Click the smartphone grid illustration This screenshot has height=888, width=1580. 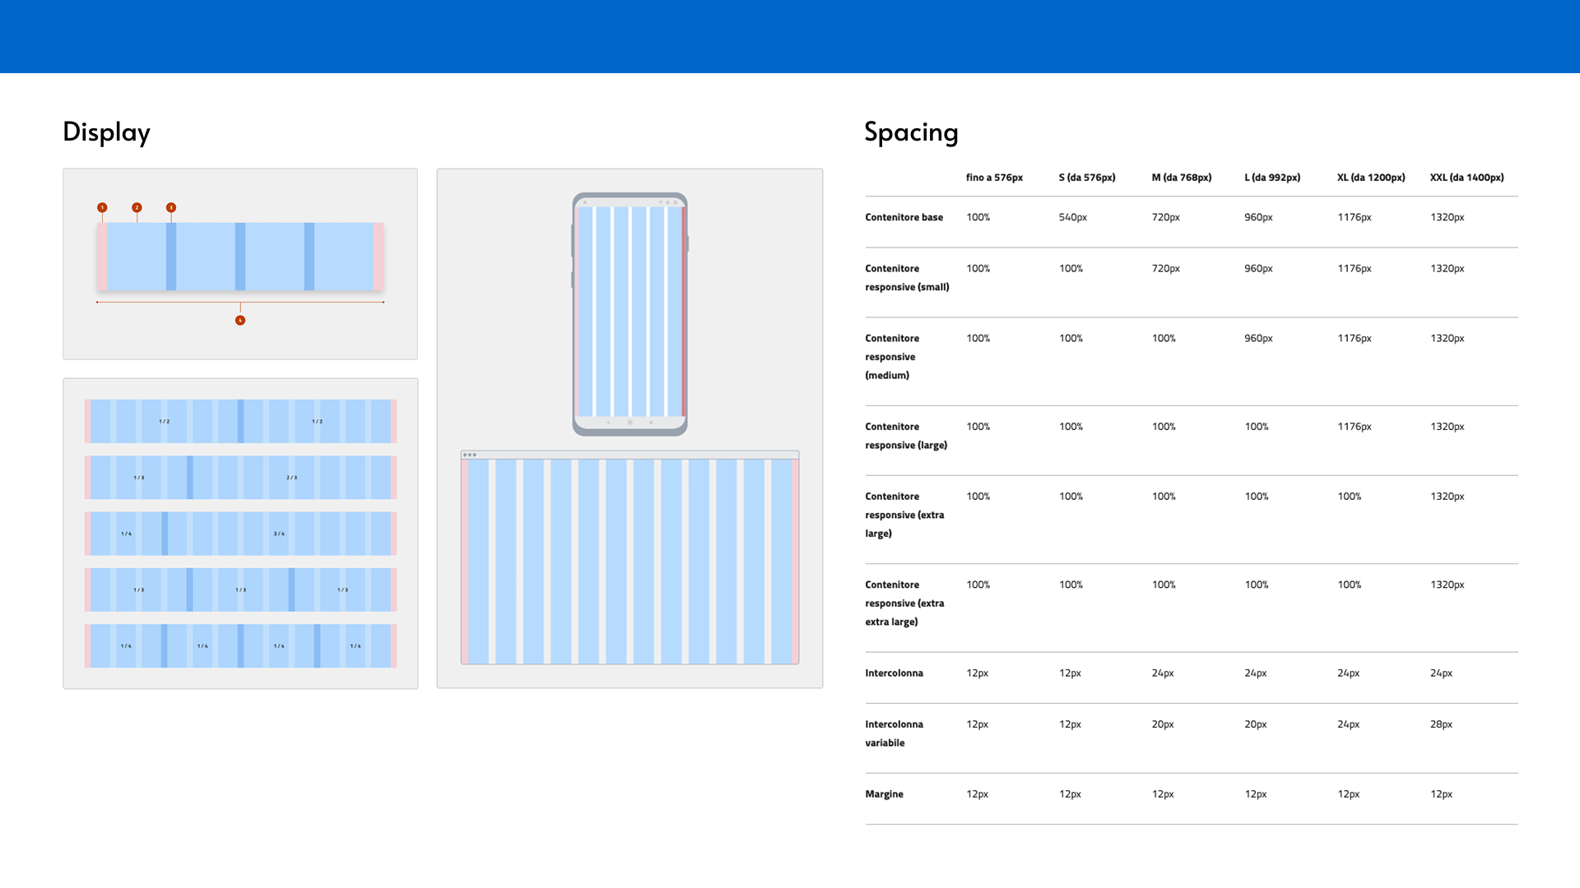click(x=630, y=314)
